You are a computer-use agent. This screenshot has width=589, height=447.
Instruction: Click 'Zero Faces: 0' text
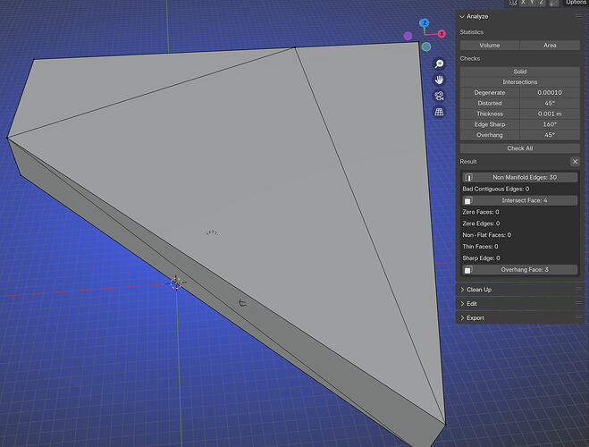pos(481,212)
